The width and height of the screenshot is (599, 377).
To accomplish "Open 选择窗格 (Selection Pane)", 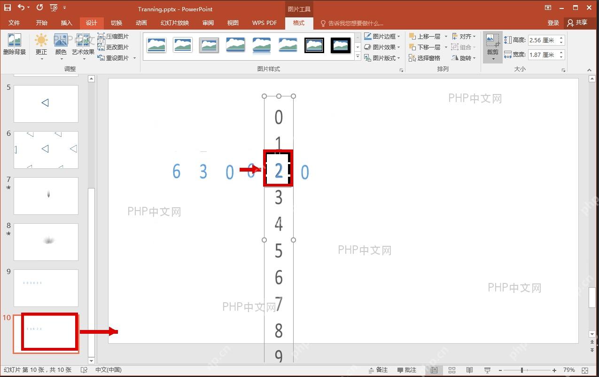I will (x=425, y=58).
